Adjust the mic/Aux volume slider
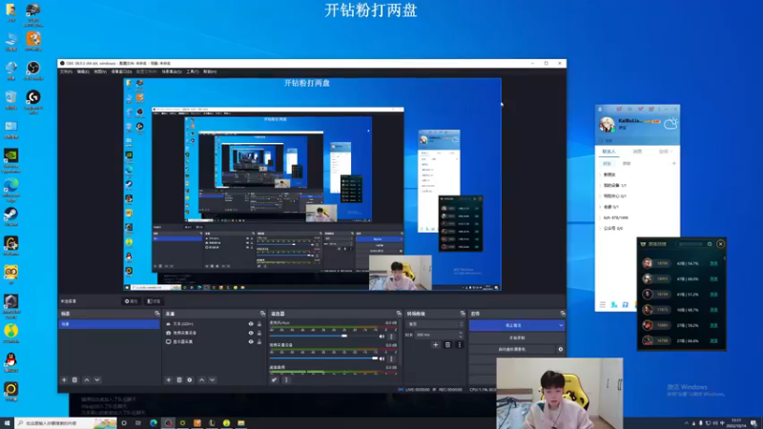The width and height of the screenshot is (763, 429). coord(323,337)
